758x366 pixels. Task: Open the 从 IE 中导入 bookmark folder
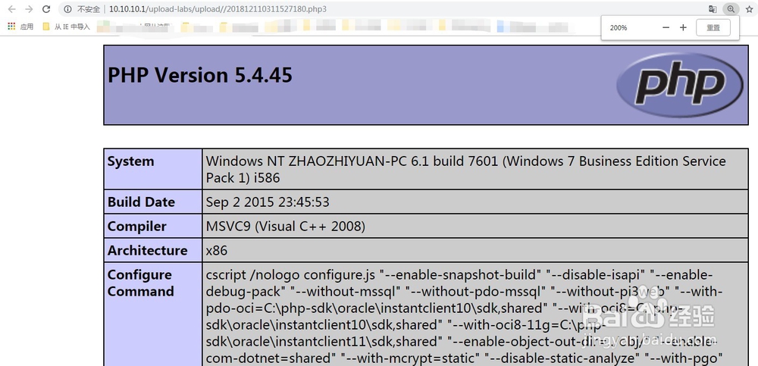click(x=66, y=27)
